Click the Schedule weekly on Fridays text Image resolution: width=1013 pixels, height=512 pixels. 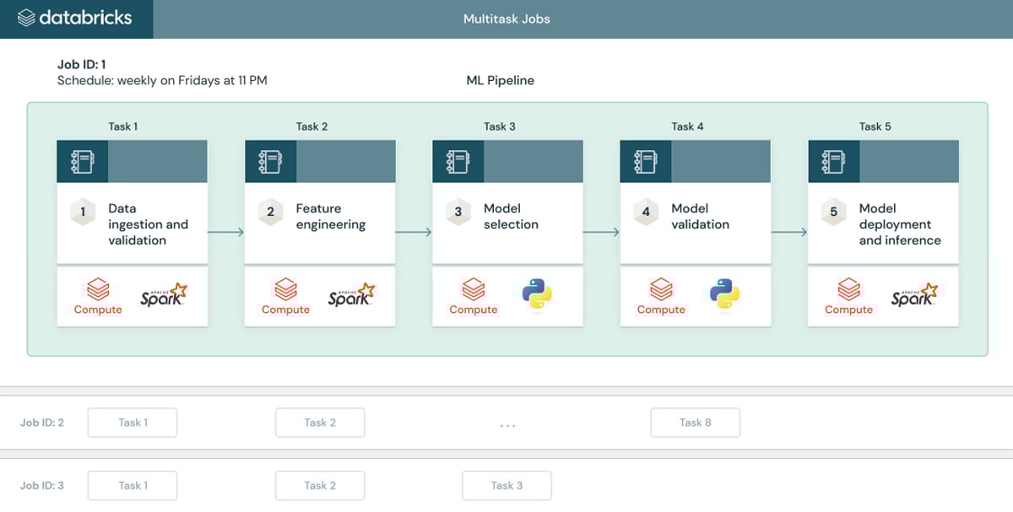160,80
